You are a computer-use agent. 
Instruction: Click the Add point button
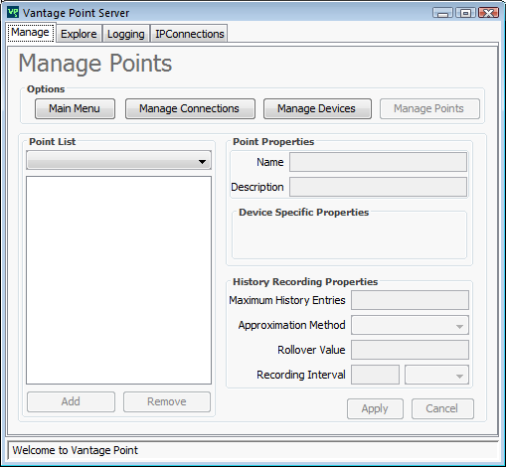[71, 401]
